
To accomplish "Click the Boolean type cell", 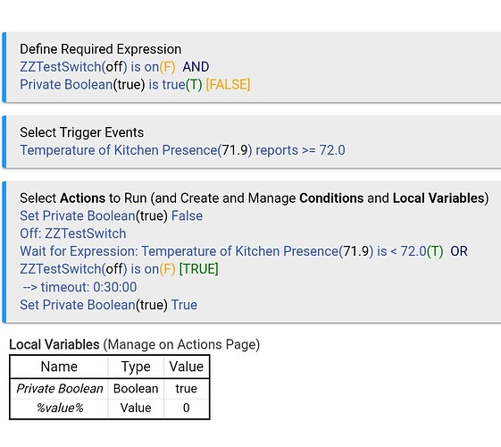I will coord(136,389).
